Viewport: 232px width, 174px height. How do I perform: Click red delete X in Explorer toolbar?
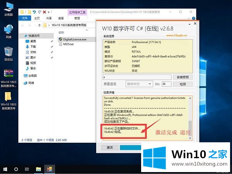pyautogui.click(x=44, y=12)
